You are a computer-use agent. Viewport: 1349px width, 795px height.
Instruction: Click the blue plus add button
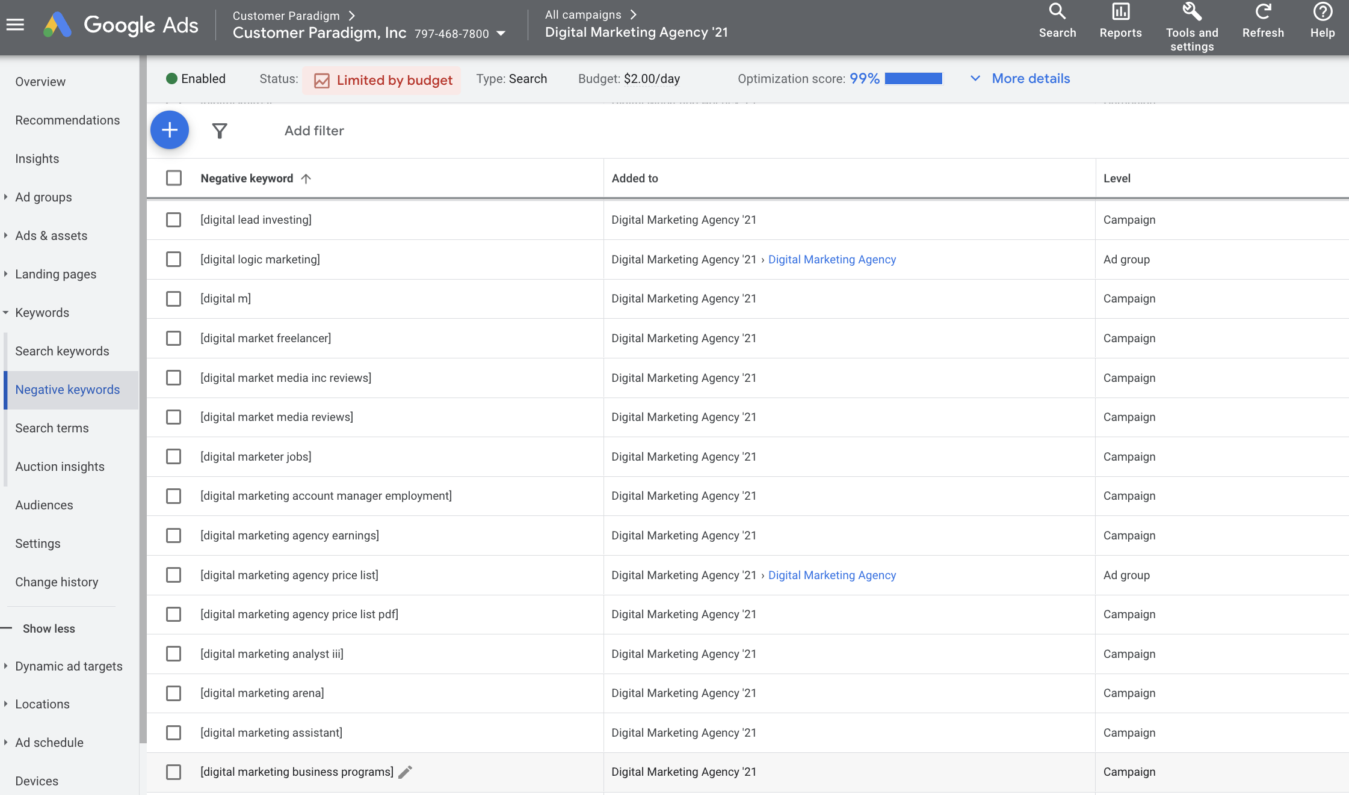(x=170, y=130)
